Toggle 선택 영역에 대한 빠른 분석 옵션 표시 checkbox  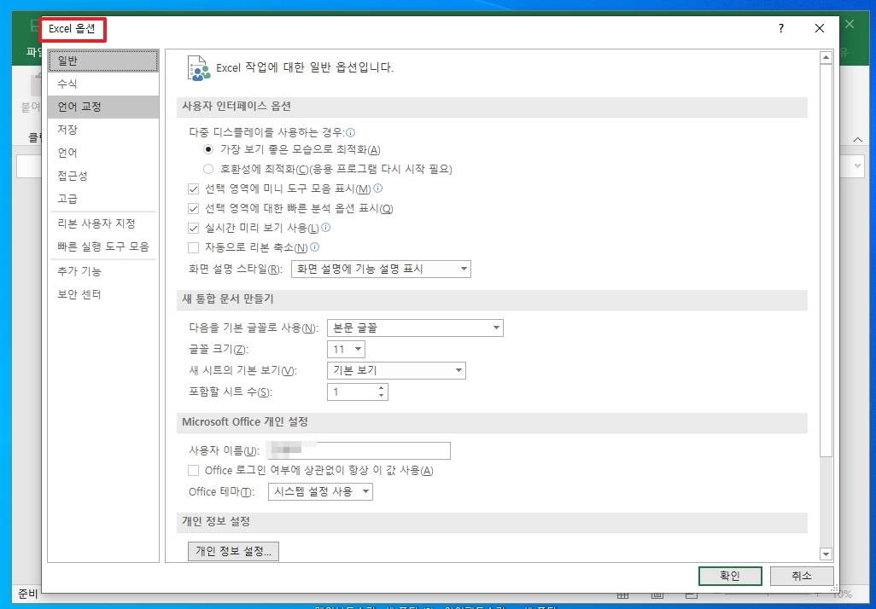tap(193, 208)
